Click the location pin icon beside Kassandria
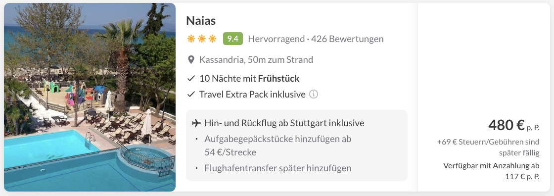This screenshot has height=196, width=554. click(x=191, y=60)
